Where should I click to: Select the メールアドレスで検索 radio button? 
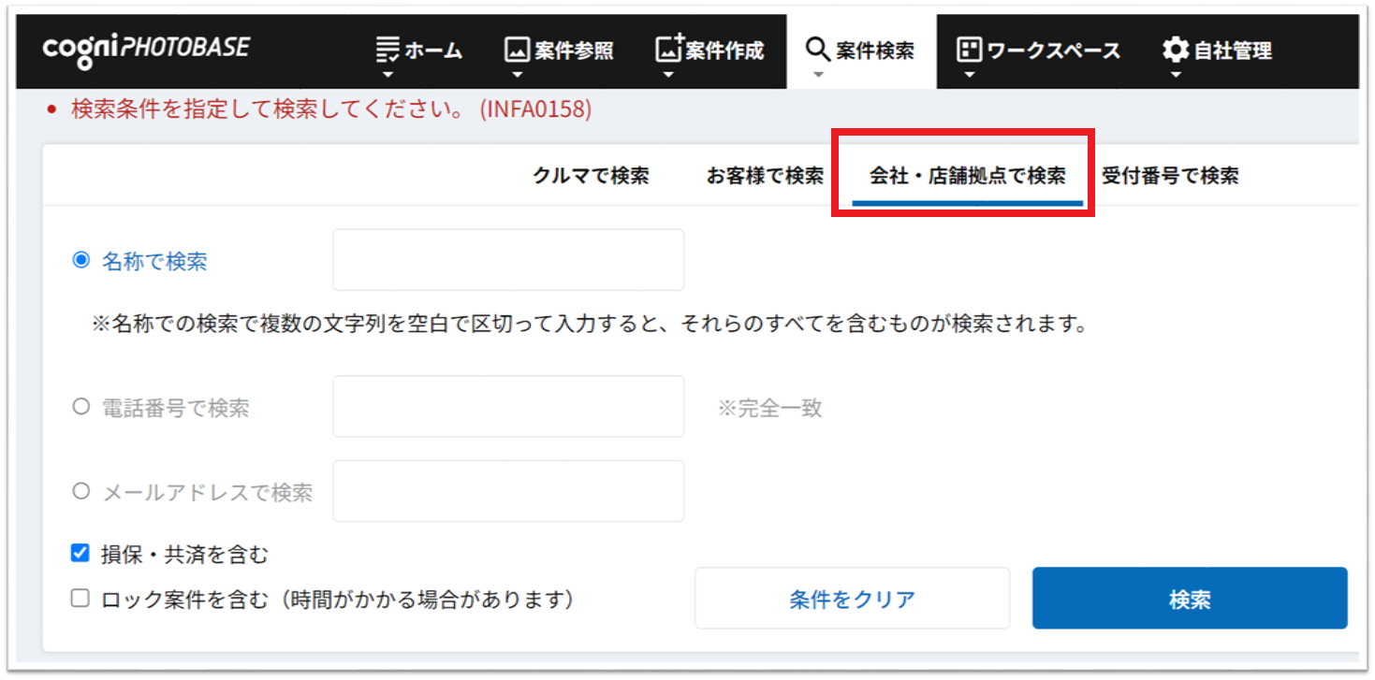pyautogui.click(x=81, y=490)
